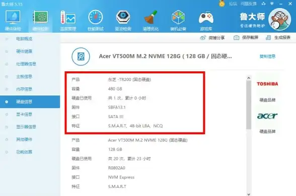Select 硬盘信息 in the sidebar
Screen dimensions: 296x196
coord(30,102)
